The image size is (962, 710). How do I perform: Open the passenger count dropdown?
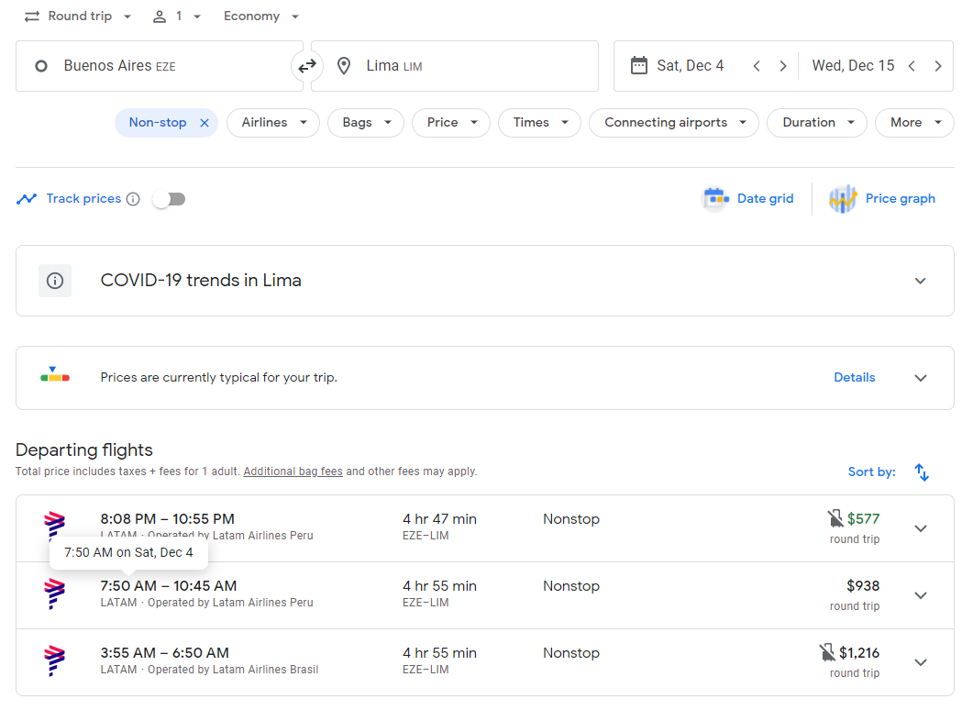tap(177, 17)
